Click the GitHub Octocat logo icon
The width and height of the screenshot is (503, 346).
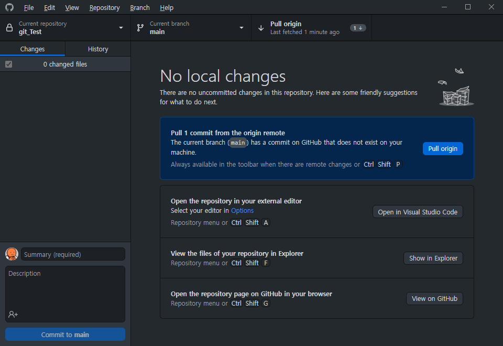click(x=9, y=7)
